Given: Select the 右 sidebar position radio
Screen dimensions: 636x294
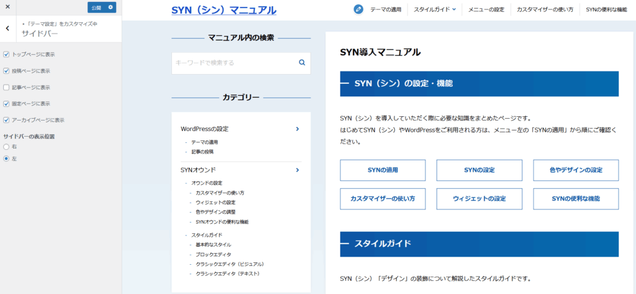Looking at the screenshot, I should (x=6, y=146).
